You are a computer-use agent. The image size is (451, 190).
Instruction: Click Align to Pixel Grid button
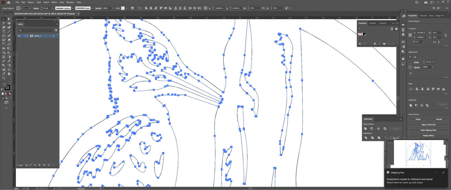428,124
